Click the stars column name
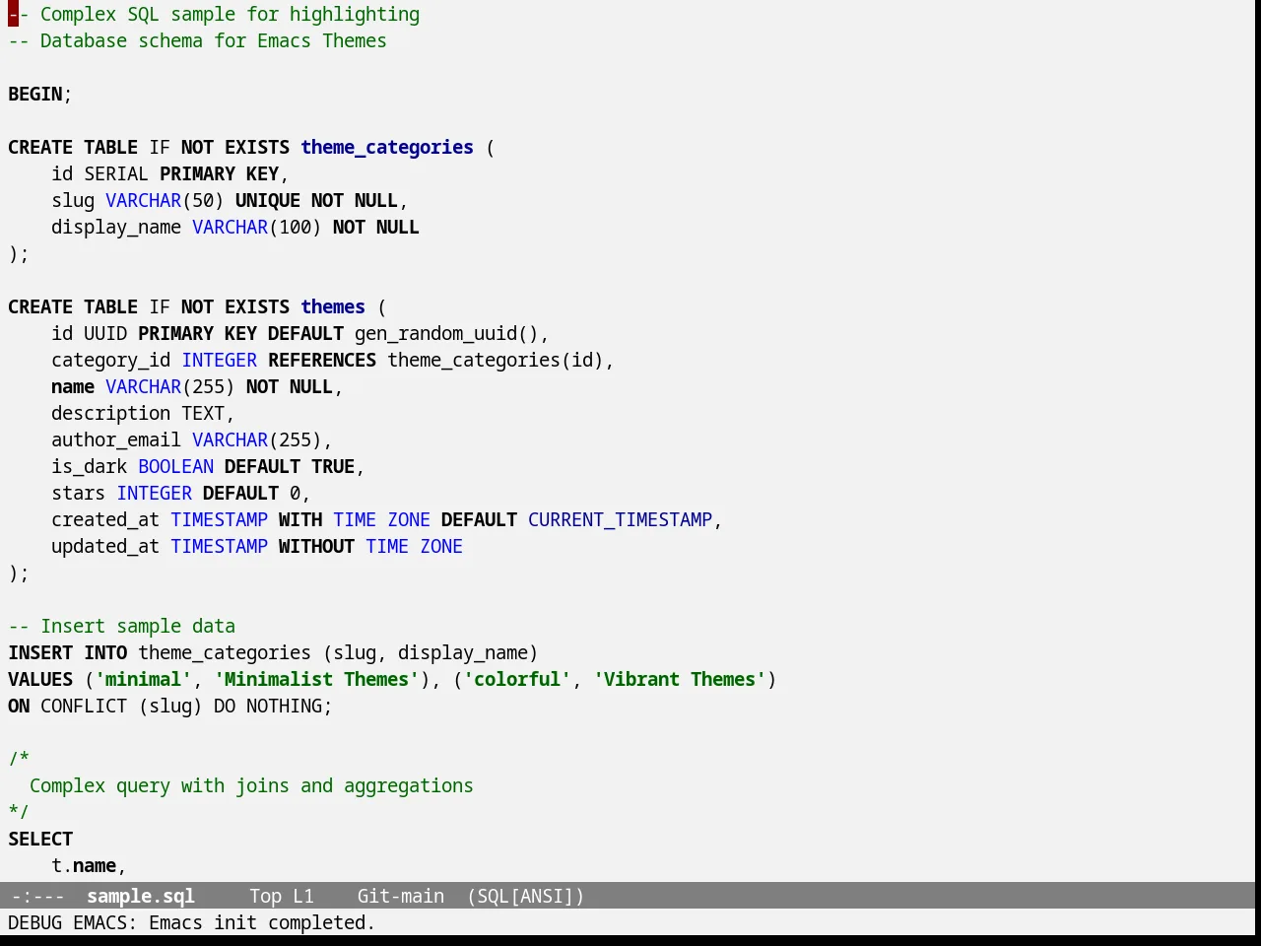1261x946 pixels. pyautogui.click(x=78, y=493)
